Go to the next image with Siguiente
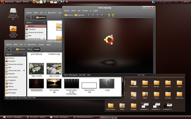The width and height of the screenshot is (191, 119). [79, 15]
